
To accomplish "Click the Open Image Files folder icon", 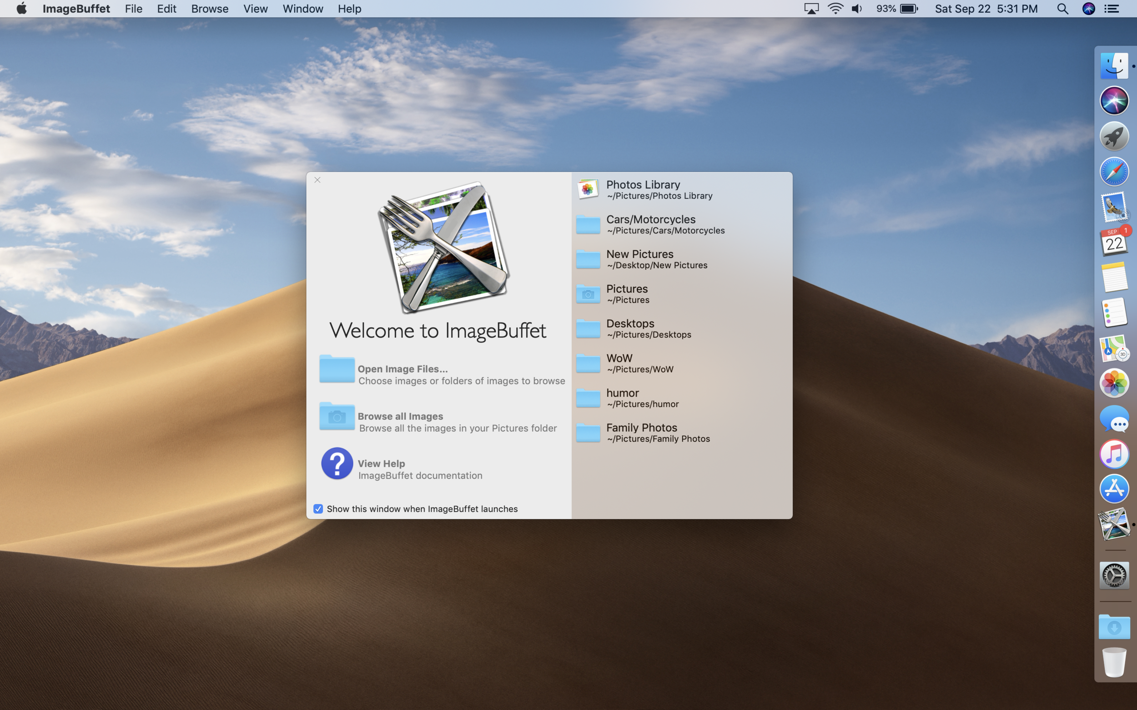I will tap(337, 369).
